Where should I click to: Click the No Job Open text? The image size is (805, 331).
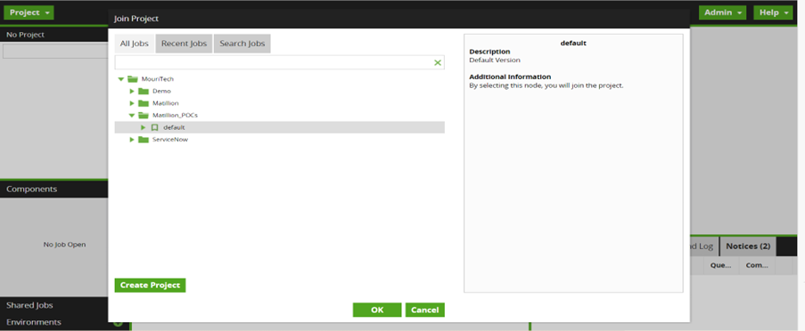click(65, 245)
